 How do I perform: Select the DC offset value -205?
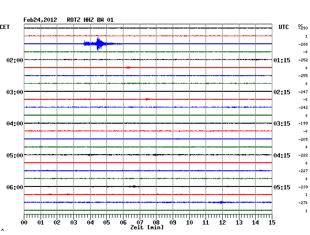pyautogui.click(x=303, y=139)
